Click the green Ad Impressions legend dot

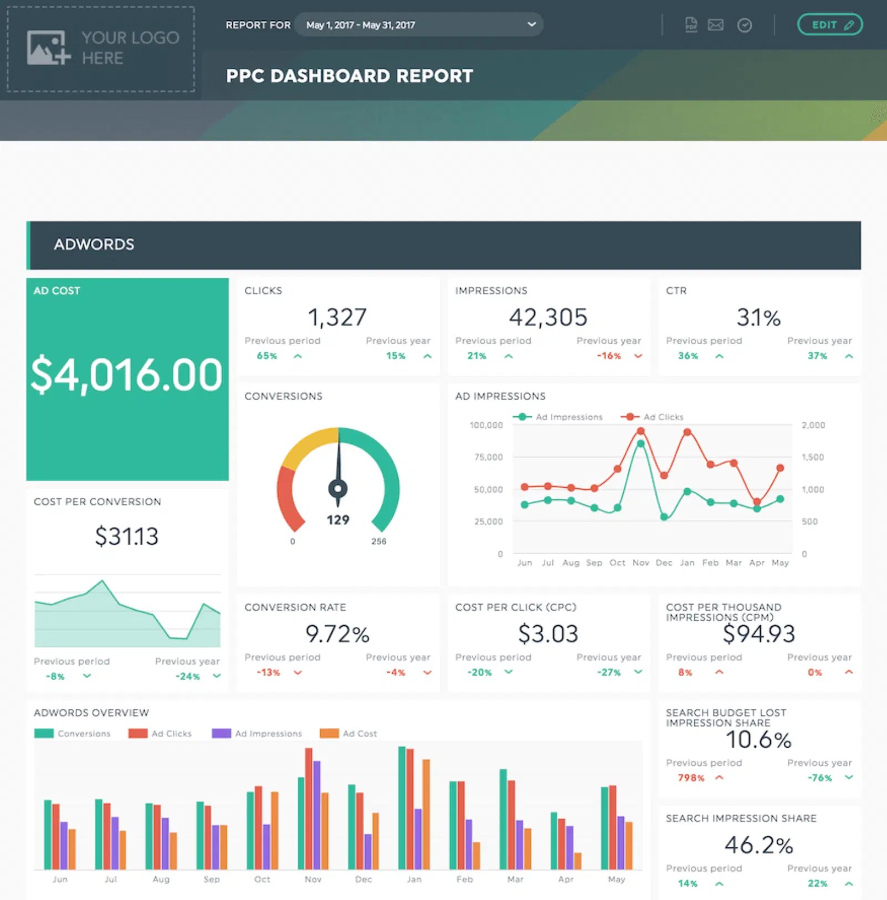point(523,416)
